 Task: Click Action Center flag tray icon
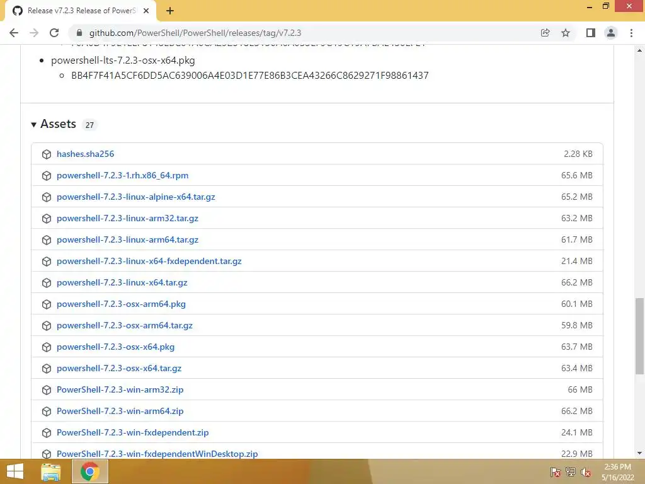pyautogui.click(x=555, y=472)
